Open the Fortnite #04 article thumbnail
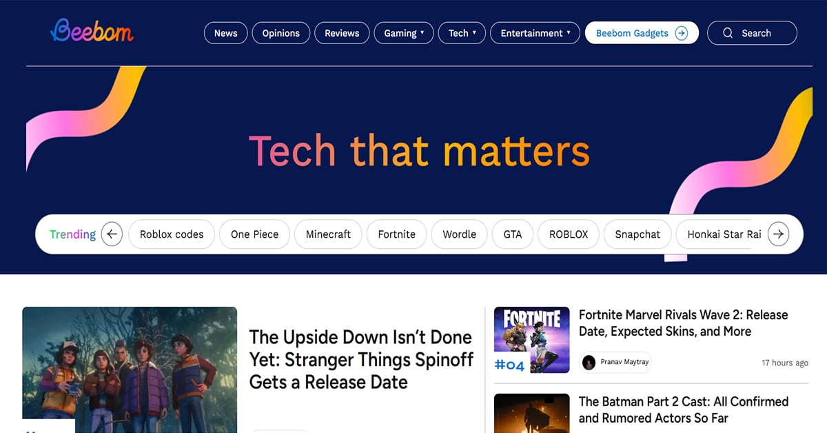 click(x=532, y=340)
